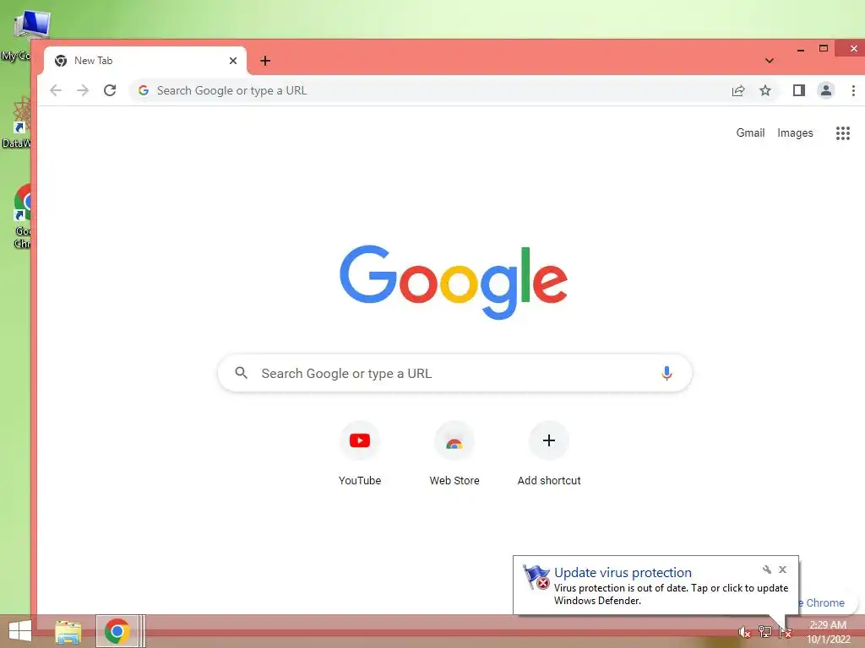
Task: Click the Add shortcut plus tile
Action: (x=549, y=453)
